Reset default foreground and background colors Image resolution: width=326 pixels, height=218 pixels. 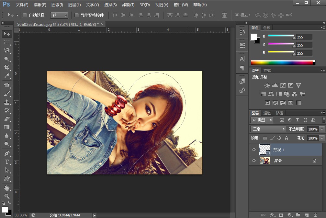4,203
